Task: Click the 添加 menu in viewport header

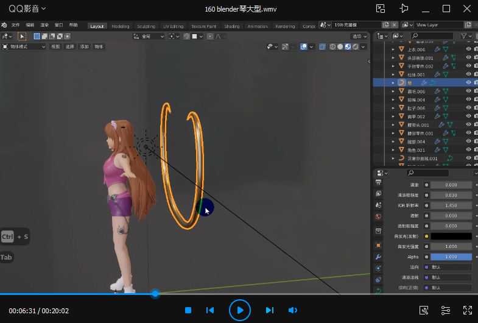Action: (x=84, y=46)
